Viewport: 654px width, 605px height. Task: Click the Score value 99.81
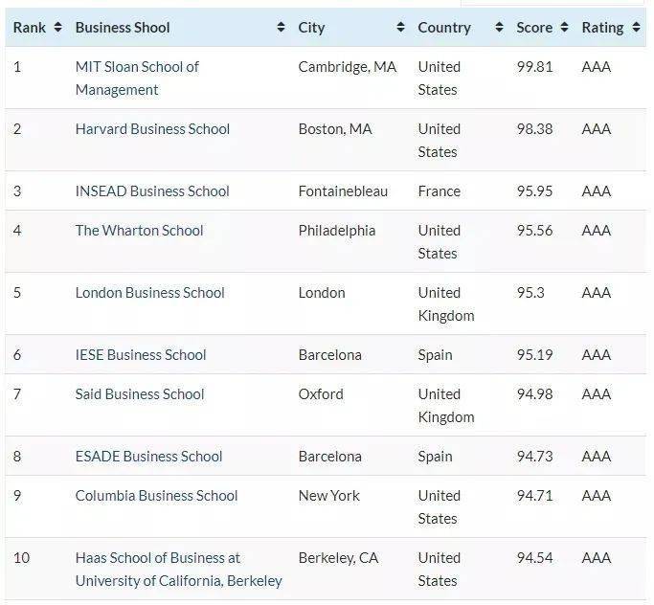click(x=534, y=67)
